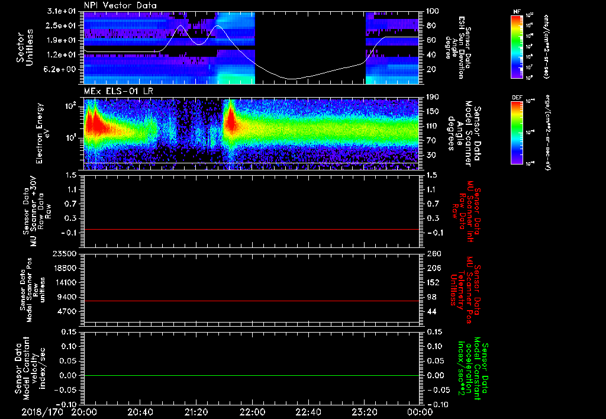Click the red line in MU Scanner +30V panel
Viewport: 606px width, 419px height.
[252, 230]
